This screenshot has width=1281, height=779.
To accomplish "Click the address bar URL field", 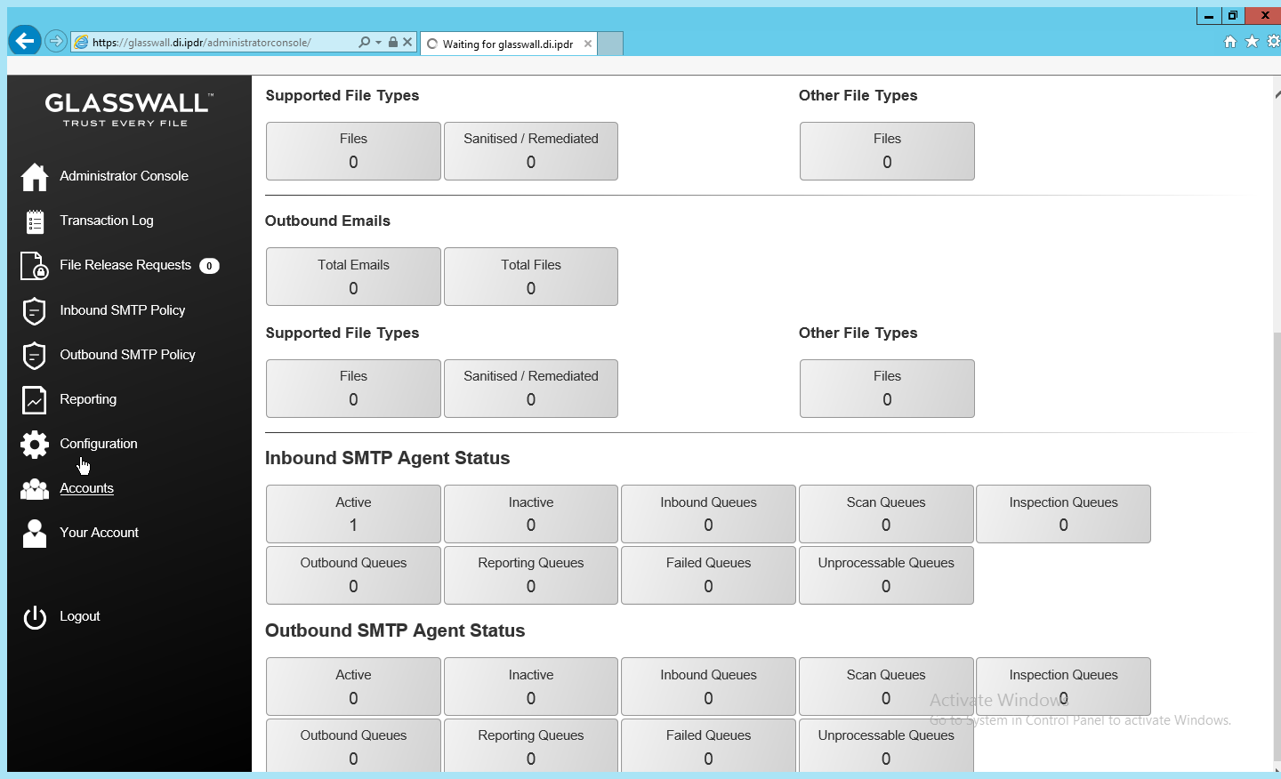I will 213,42.
